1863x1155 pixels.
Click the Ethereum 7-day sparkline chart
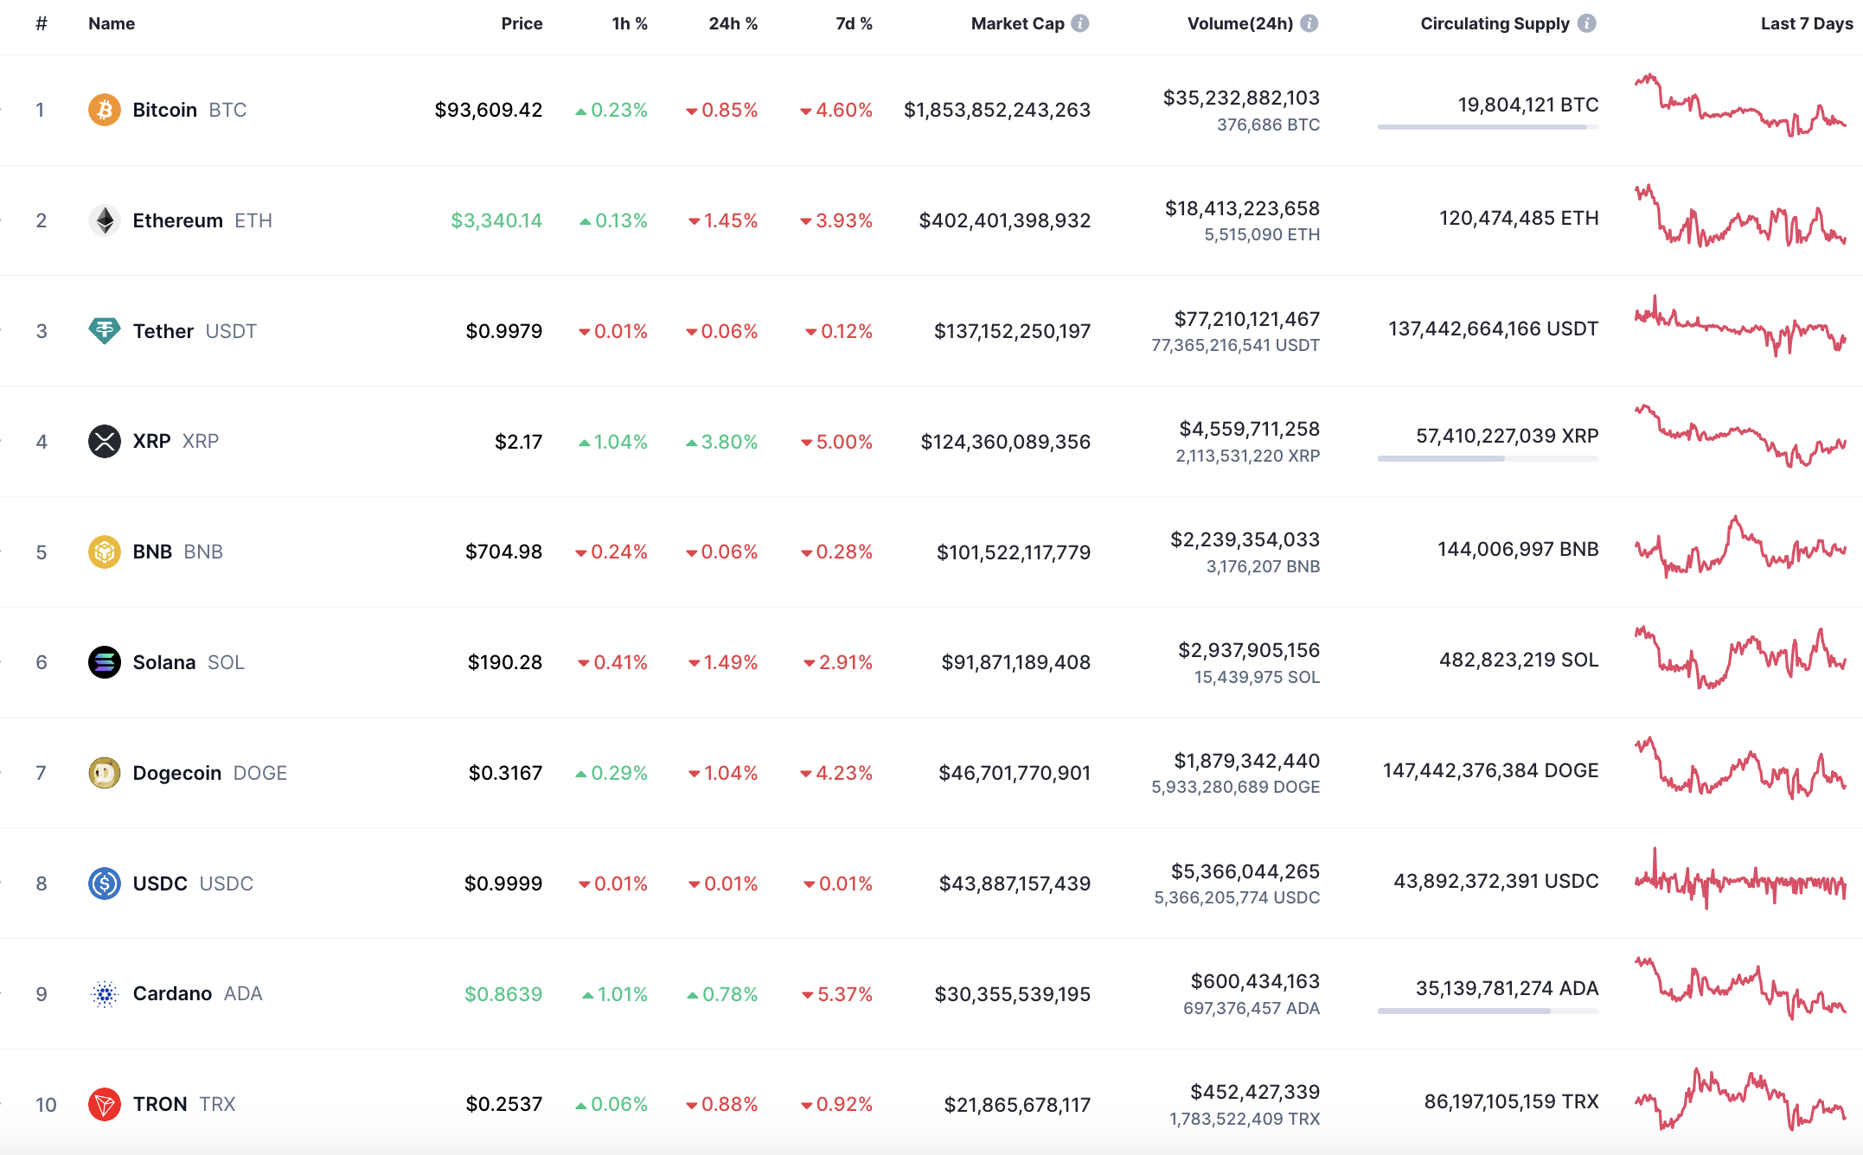[1741, 220]
